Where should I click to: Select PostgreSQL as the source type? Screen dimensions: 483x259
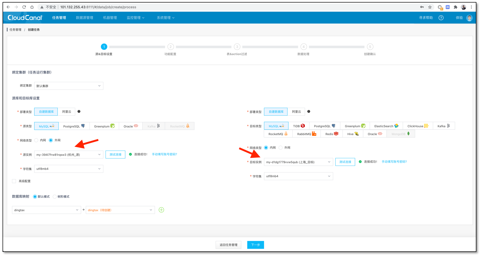click(x=74, y=126)
